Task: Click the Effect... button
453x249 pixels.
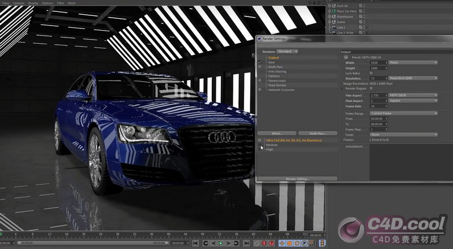Action: click(277, 133)
